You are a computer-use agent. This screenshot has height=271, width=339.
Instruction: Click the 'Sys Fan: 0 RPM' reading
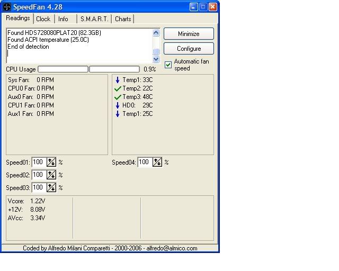pos(31,80)
